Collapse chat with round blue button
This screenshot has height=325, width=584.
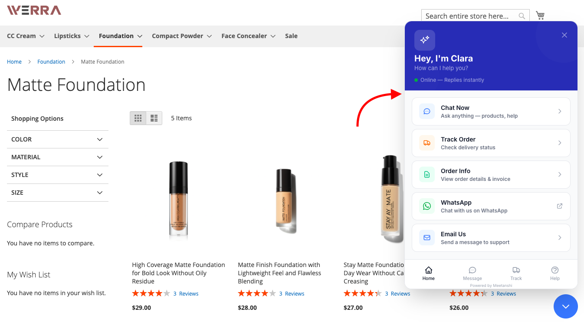coord(566,306)
